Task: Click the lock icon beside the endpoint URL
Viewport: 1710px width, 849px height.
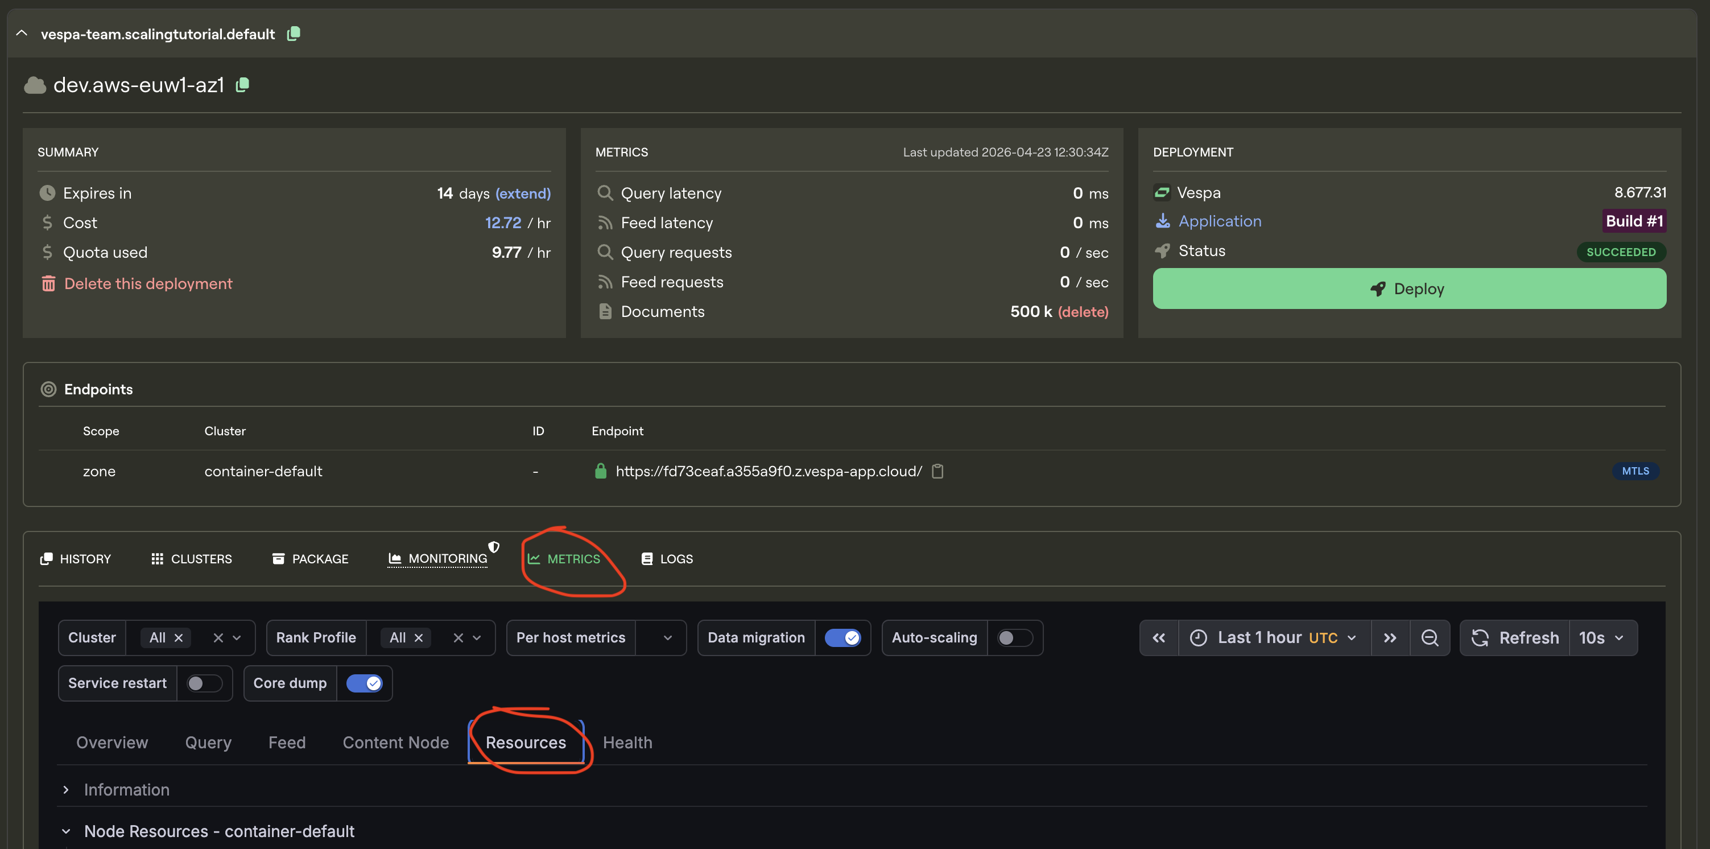Action: tap(601, 471)
